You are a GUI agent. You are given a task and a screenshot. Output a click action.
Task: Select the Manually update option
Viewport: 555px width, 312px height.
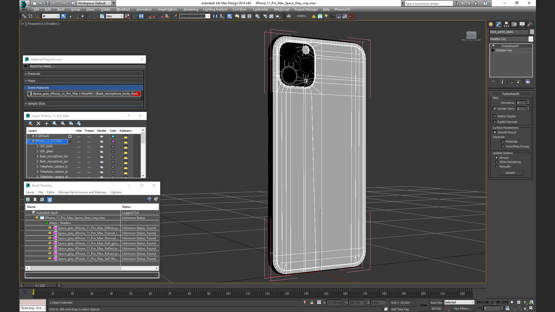point(497,167)
